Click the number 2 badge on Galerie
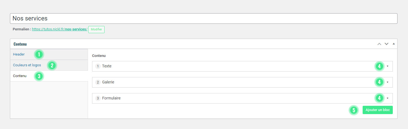The height and width of the screenshot is (129, 408). [98, 82]
